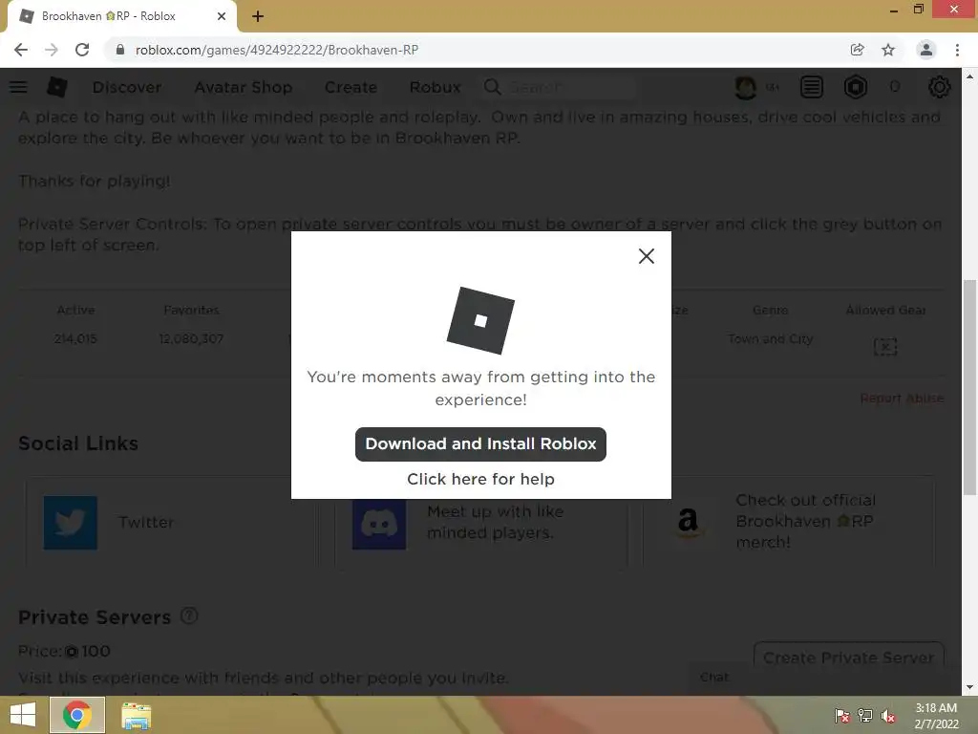Screen dimensions: 978x734
Task: Click Chrome icon in taskbar
Action: pos(76,715)
